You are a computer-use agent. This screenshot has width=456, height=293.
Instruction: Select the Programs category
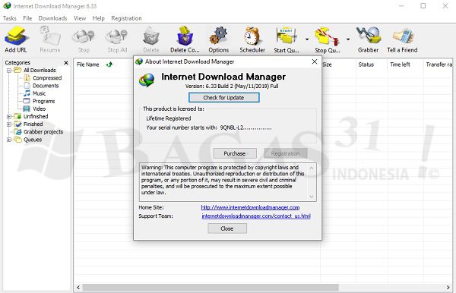pos(40,101)
